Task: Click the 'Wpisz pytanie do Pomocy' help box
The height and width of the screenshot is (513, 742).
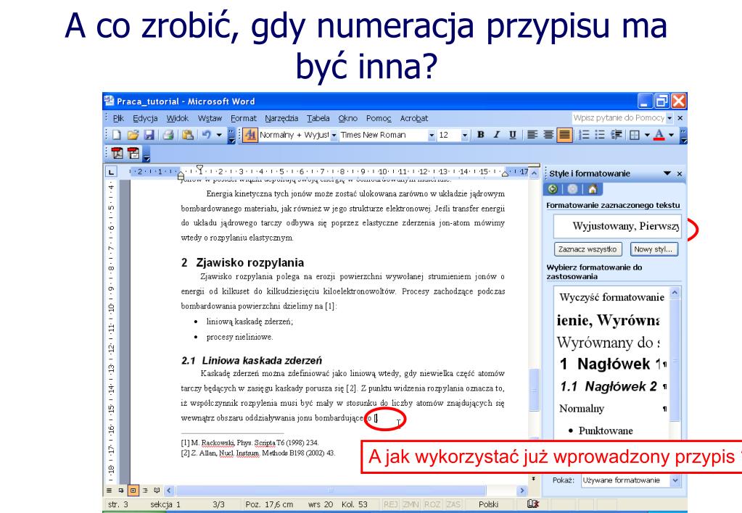Action: [x=619, y=117]
